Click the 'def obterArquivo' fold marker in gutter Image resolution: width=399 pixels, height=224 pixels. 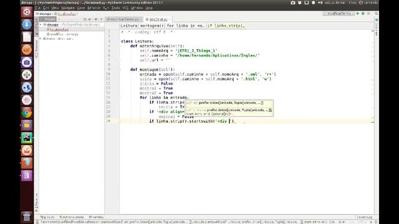coord(119,46)
